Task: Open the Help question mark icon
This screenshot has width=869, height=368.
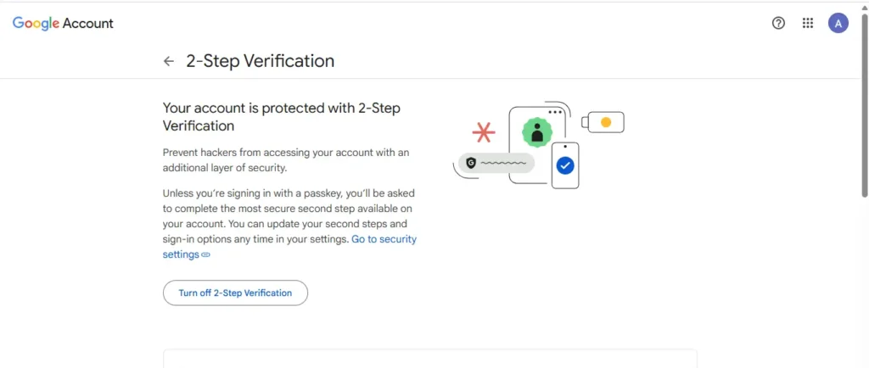Action: [x=778, y=24]
